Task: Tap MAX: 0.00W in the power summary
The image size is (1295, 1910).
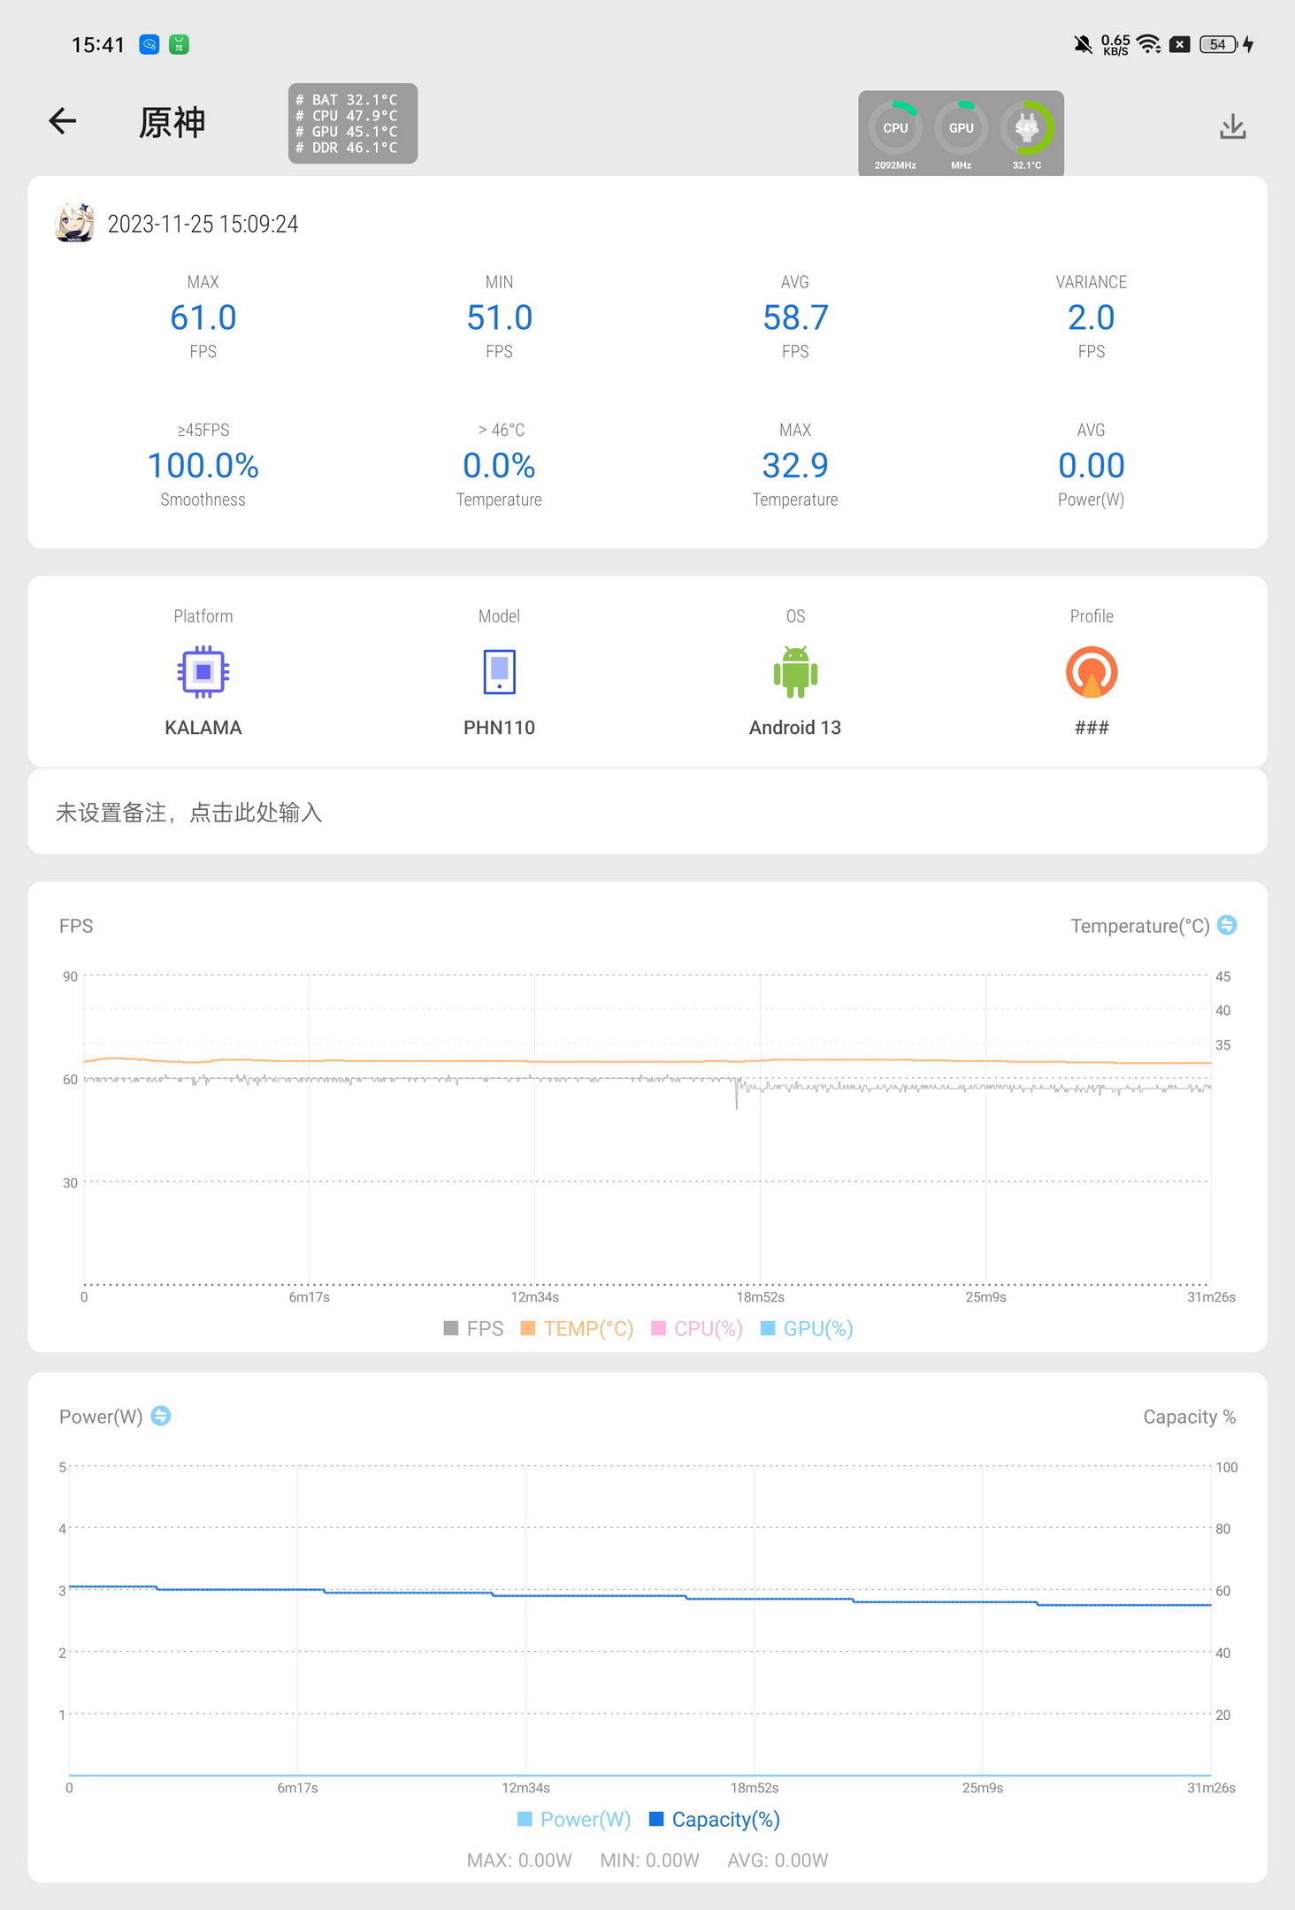Action: 519,1860
